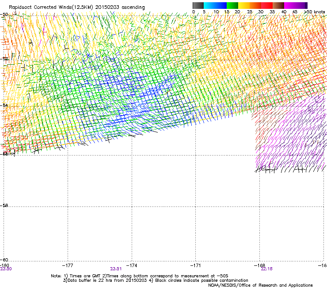Click the cyan-blue 5-15 knots legend swatch
Image resolution: width=327 pixels, height=288 pixels.
point(215,5)
